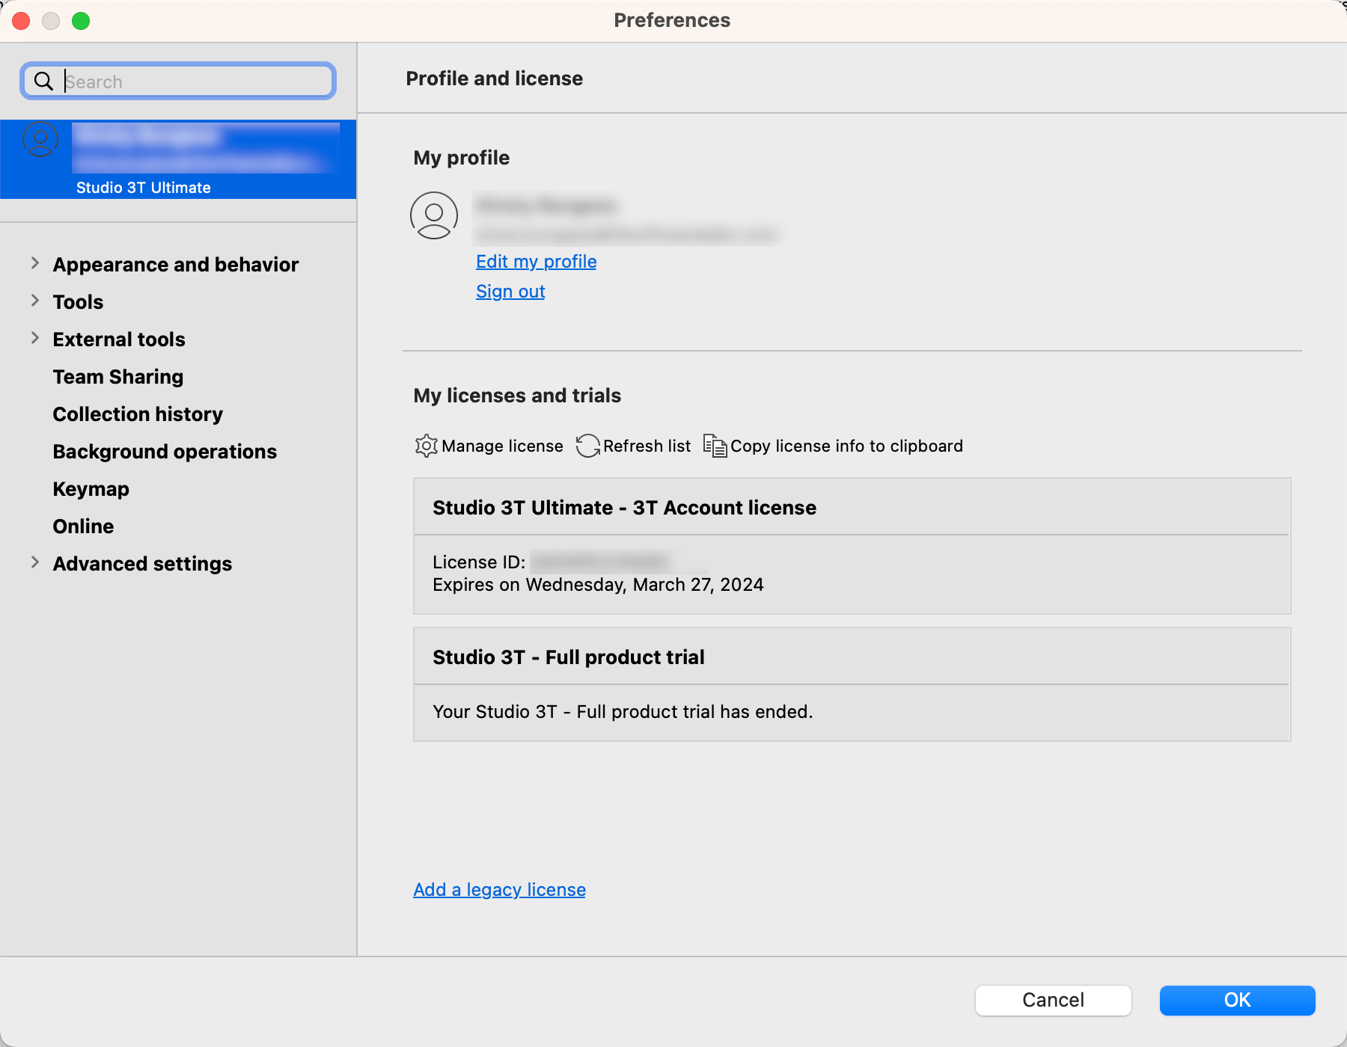Image resolution: width=1347 pixels, height=1047 pixels.
Task: Select Collection history in sidebar
Action: pos(138,414)
